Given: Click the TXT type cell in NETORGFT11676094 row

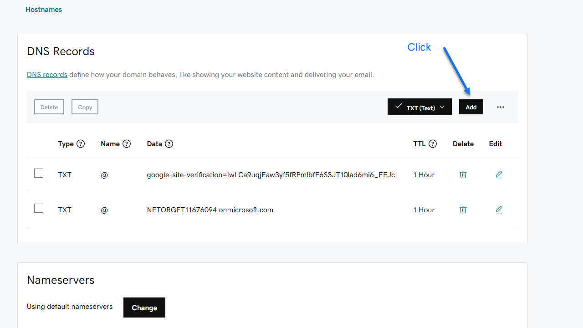Looking at the screenshot, I should (65, 210).
